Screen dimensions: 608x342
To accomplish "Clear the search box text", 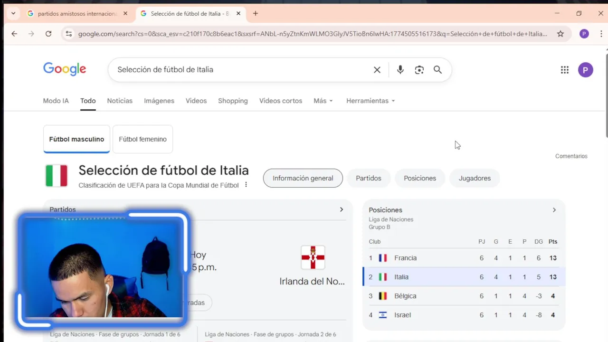I will click(377, 70).
